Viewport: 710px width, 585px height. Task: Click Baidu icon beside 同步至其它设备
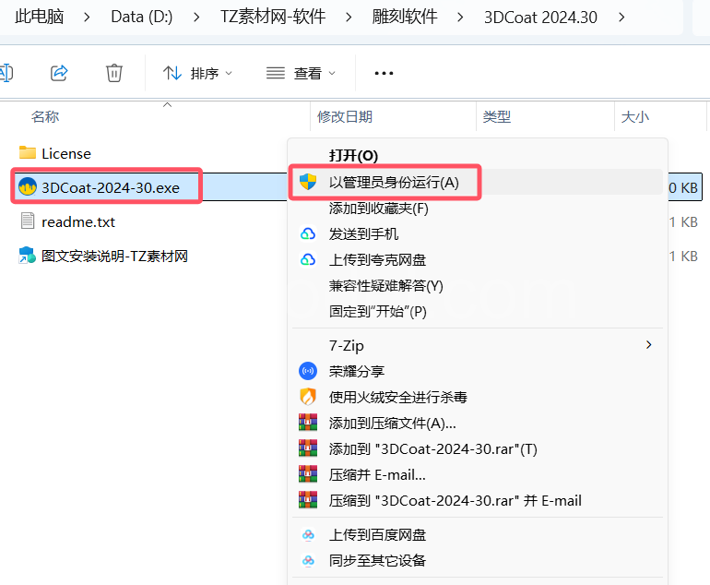pos(308,560)
